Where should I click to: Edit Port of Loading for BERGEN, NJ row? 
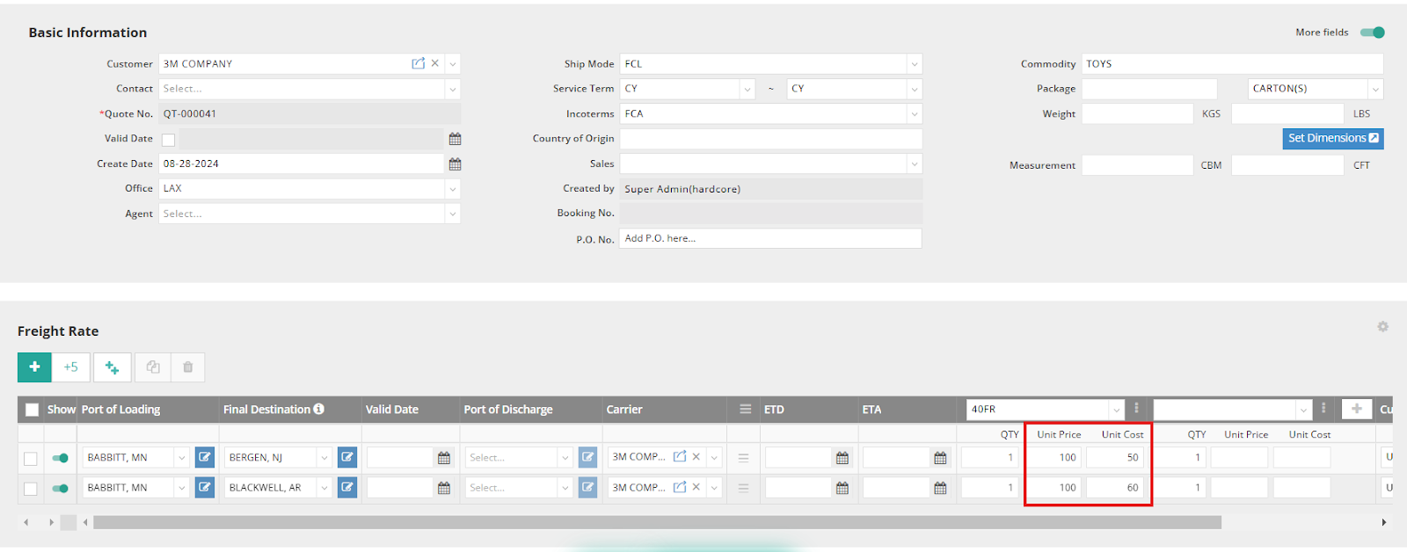point(205,458)
